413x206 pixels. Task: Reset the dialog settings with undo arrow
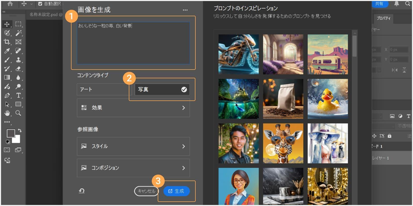pos(81,191)
